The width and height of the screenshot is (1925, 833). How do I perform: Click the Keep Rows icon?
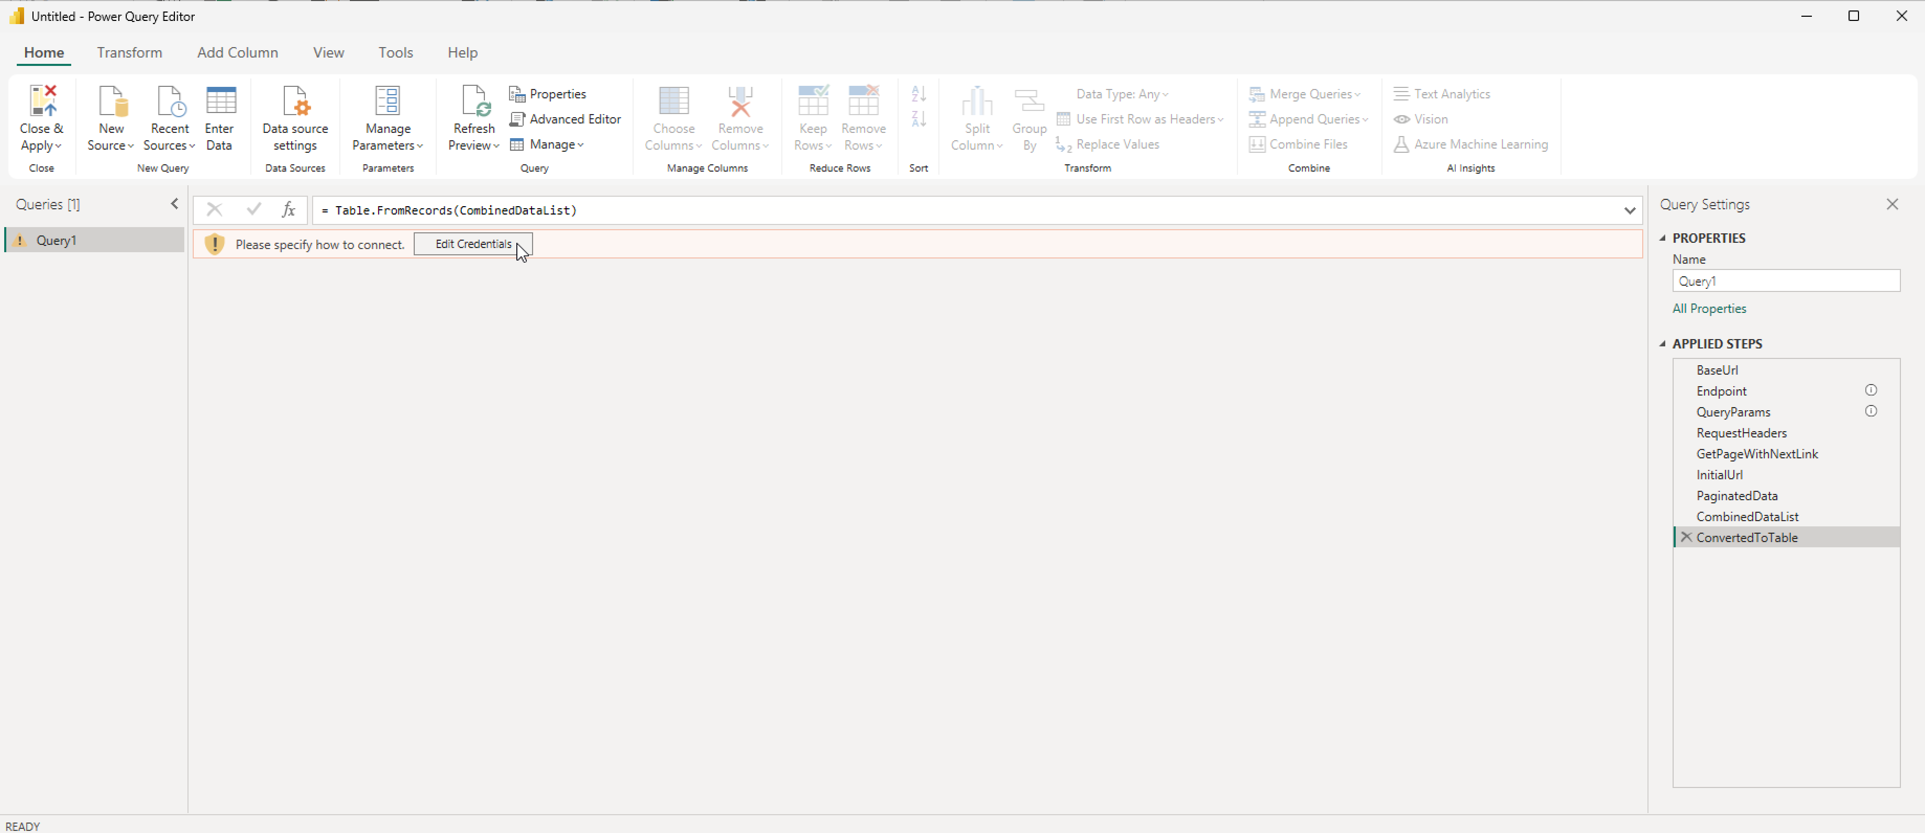tap(813, 100)
